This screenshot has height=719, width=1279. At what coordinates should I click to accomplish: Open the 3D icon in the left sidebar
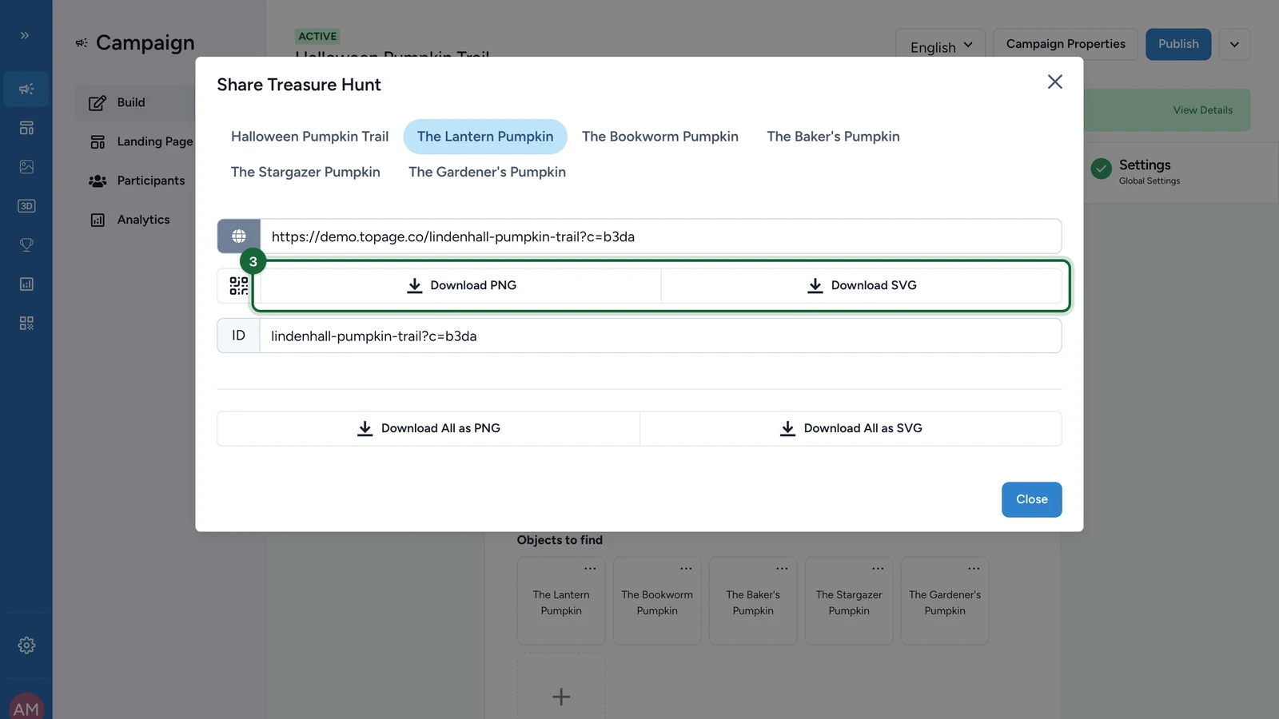point(26,206)
